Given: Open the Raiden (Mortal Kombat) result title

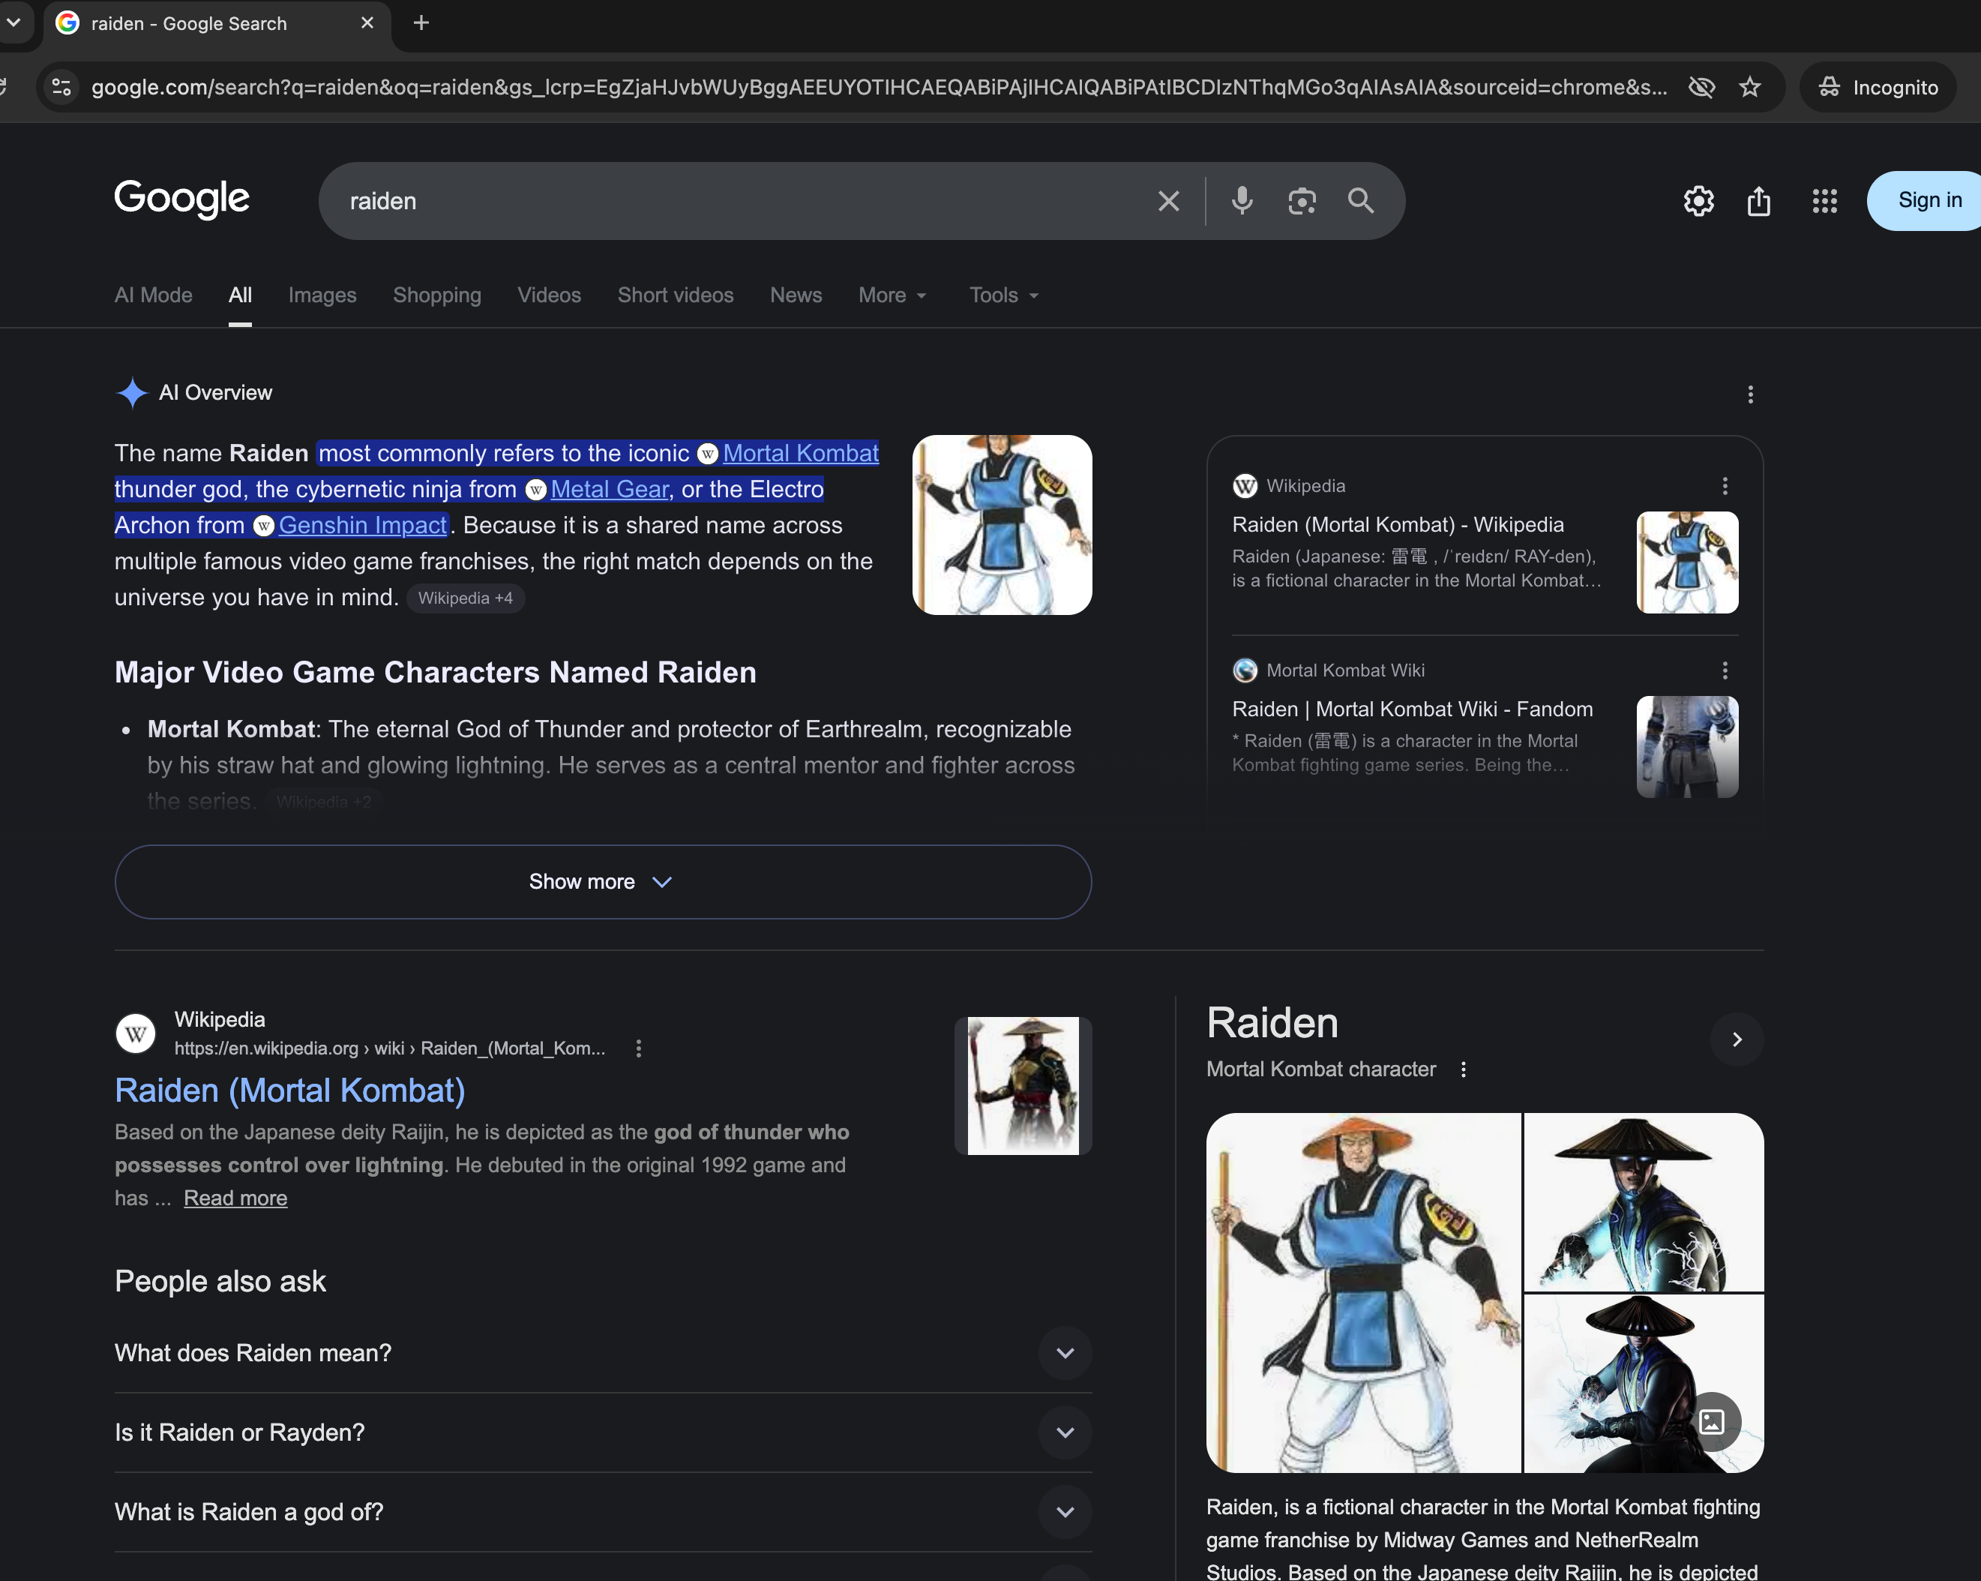Looking at the screenshot, I should point(289,1091).
